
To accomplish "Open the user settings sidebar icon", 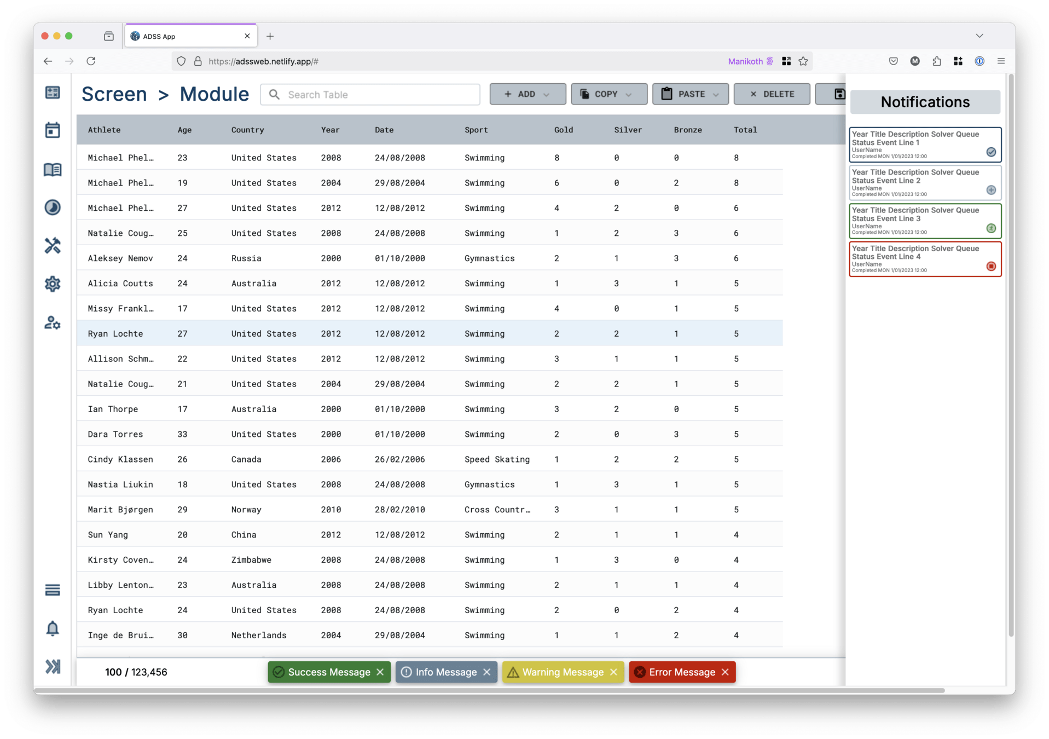I will (53, 323).
